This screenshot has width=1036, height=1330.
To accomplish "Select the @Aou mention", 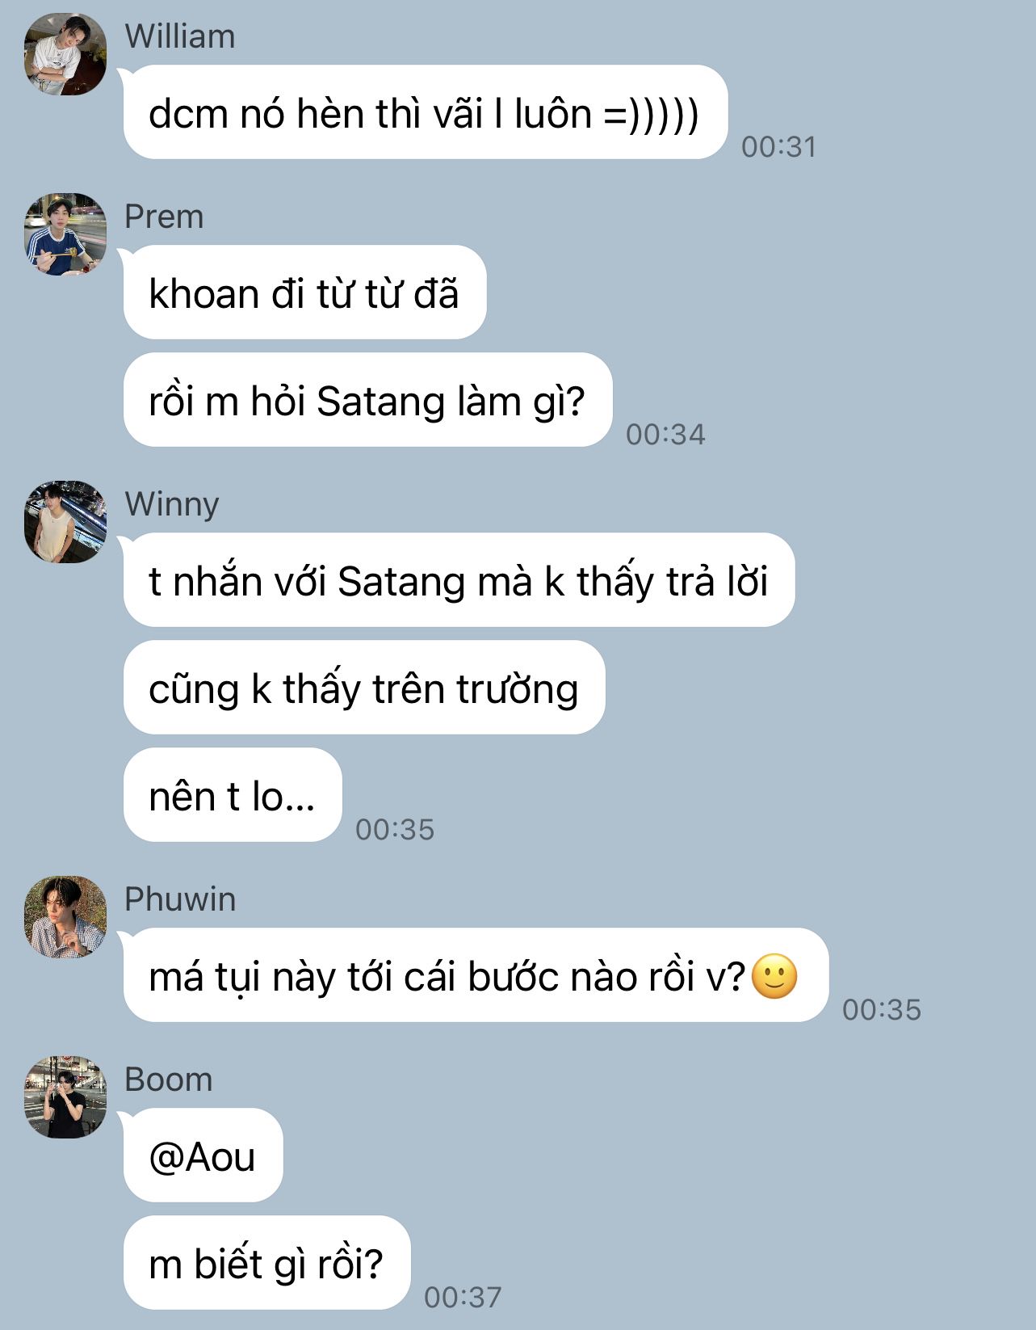I will click(203, 1155).
